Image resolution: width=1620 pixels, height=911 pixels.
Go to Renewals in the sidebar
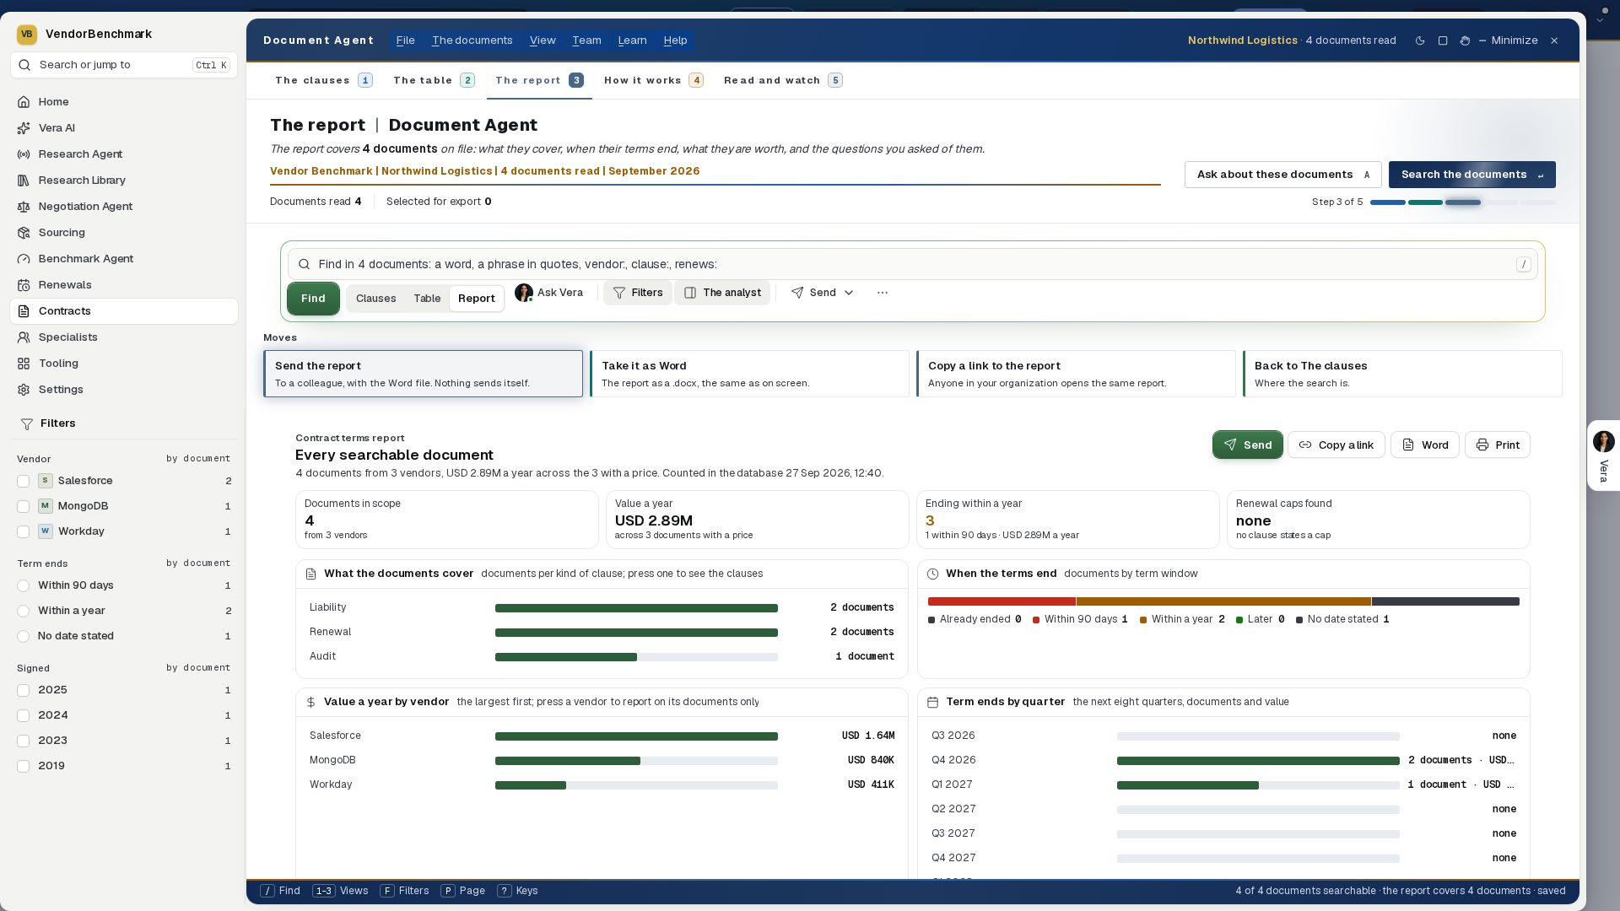(124, 284)
